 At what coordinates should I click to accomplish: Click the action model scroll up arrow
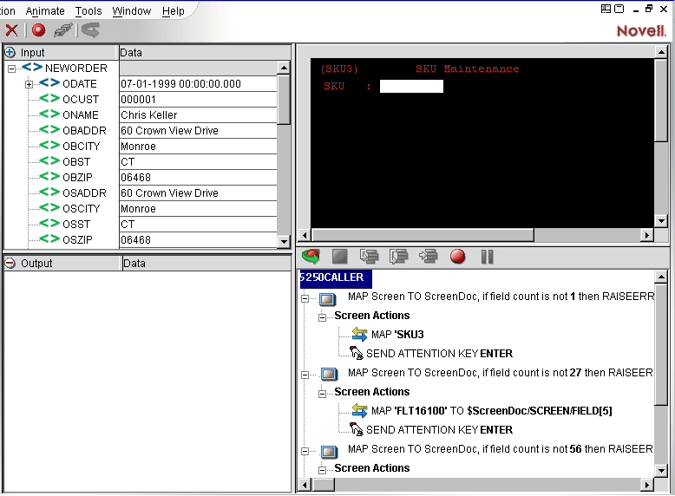(x=661, y=277)
